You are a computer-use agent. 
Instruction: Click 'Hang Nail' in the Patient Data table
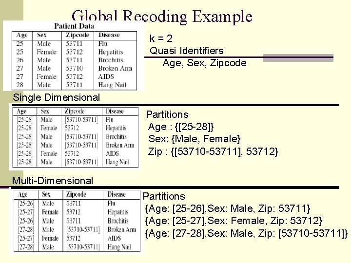(x=113, y=85)
